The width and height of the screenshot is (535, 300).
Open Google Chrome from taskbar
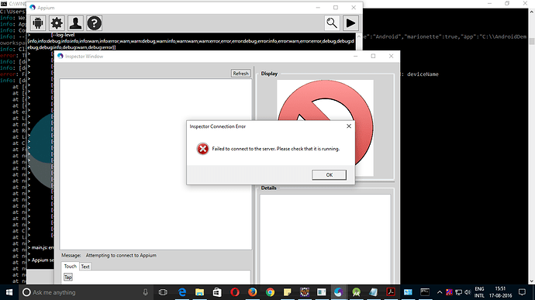click(x=270, y=292)
